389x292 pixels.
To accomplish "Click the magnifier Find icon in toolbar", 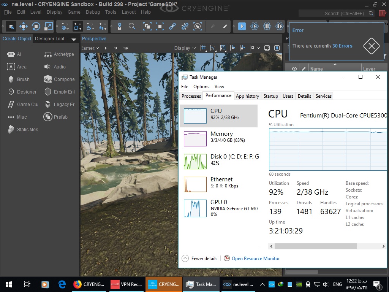I will pyautogui.click(x=132, y=26).
